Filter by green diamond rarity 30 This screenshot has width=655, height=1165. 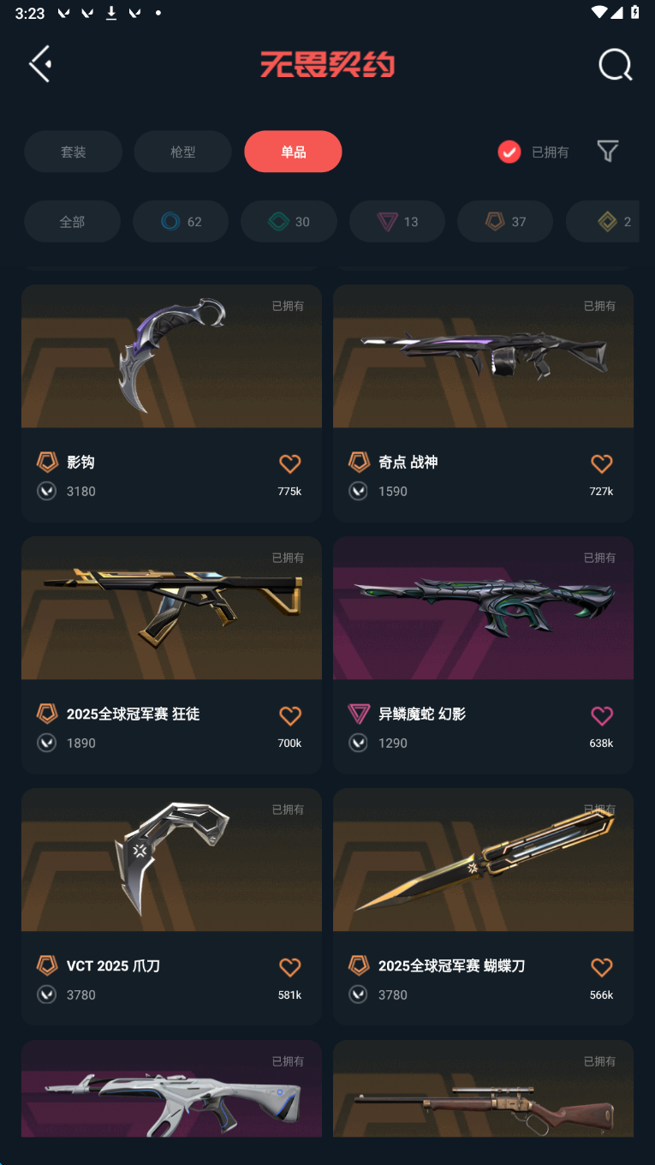tap(289, 222)
